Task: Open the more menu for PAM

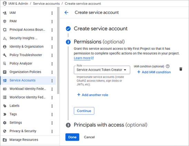Action: click(x=52, y=21)
